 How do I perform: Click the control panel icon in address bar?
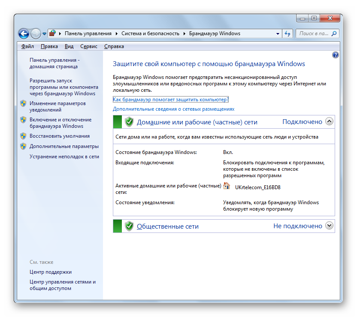52,33
